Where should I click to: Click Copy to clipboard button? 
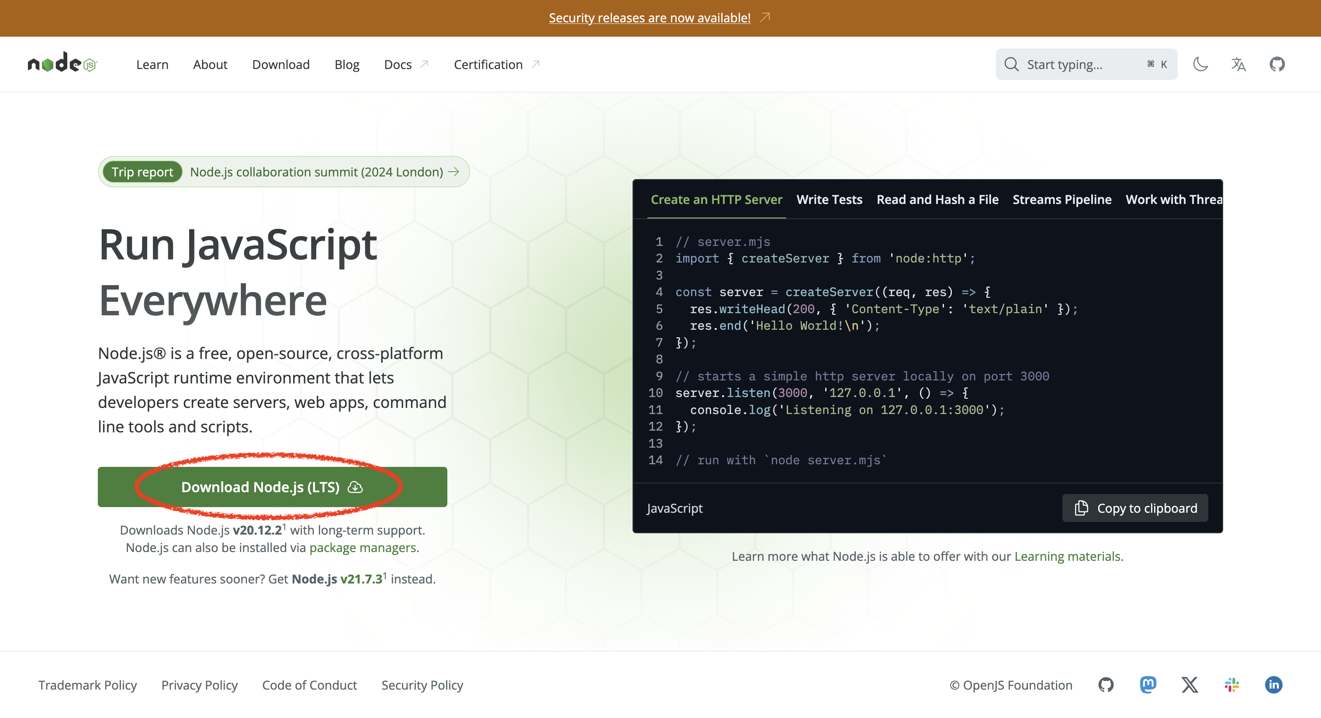[x=1135, y=508]
